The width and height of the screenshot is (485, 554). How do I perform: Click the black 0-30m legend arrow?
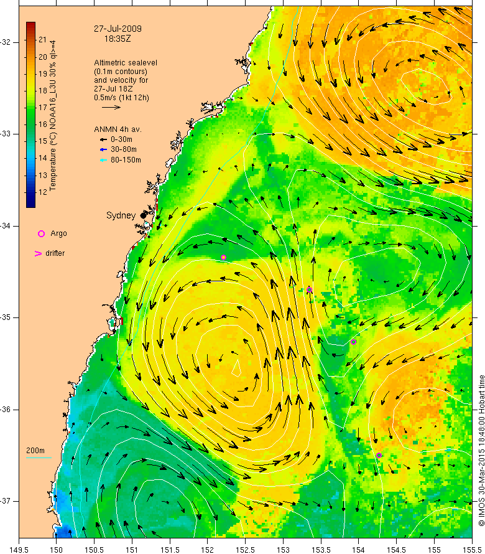click(103, 139)
